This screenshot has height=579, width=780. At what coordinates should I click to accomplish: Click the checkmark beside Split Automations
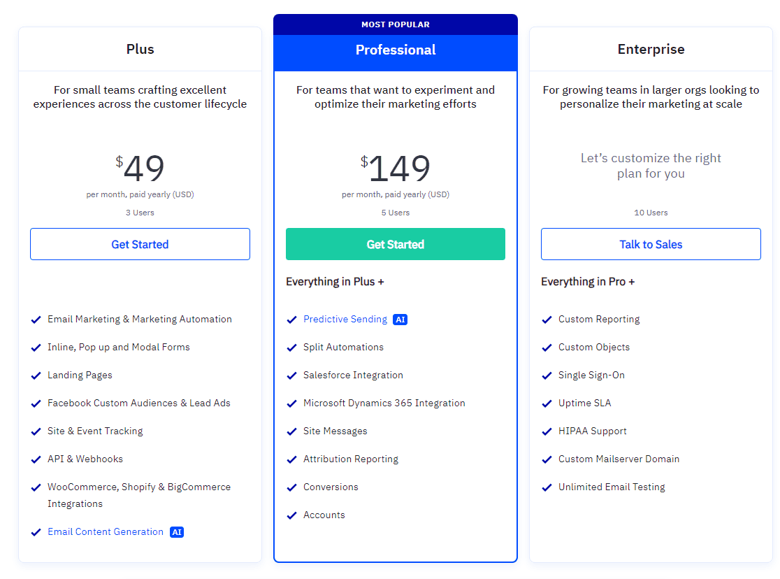(x=292, y=348)
